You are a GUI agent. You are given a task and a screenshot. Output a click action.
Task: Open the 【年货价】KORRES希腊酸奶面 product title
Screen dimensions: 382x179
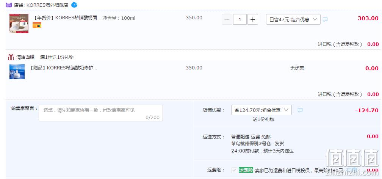[67, 18]
